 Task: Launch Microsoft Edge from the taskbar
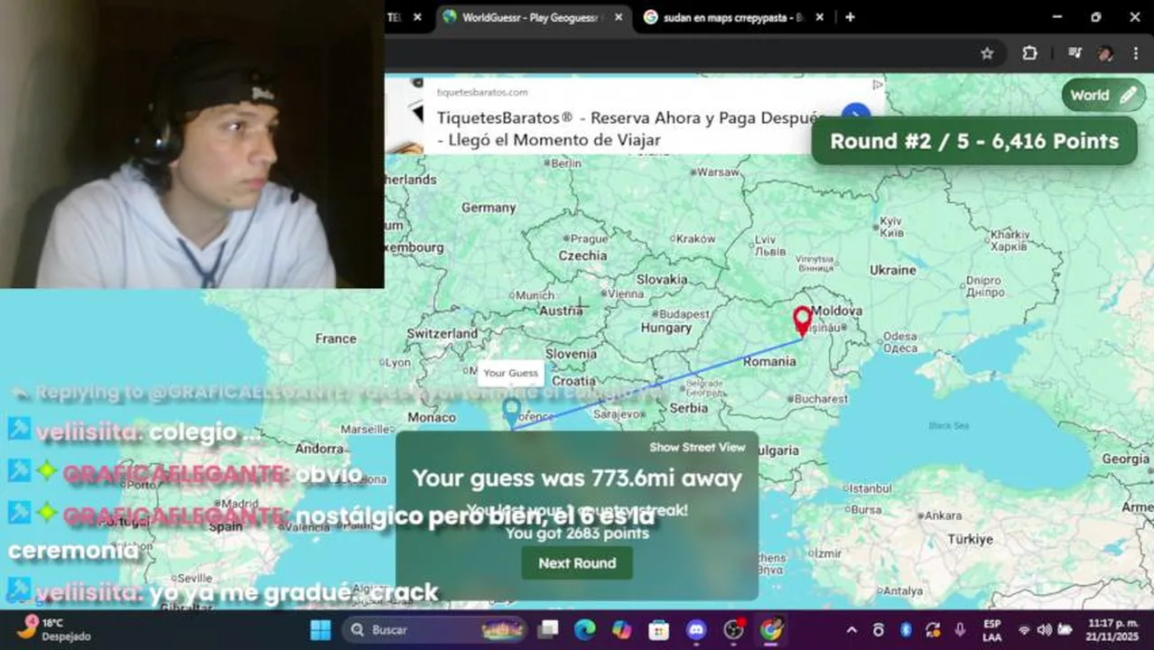[x=585, y=630]
